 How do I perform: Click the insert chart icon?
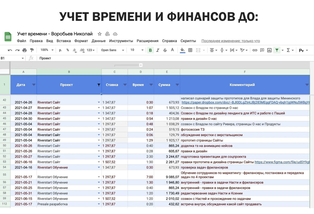coord(269,50)
